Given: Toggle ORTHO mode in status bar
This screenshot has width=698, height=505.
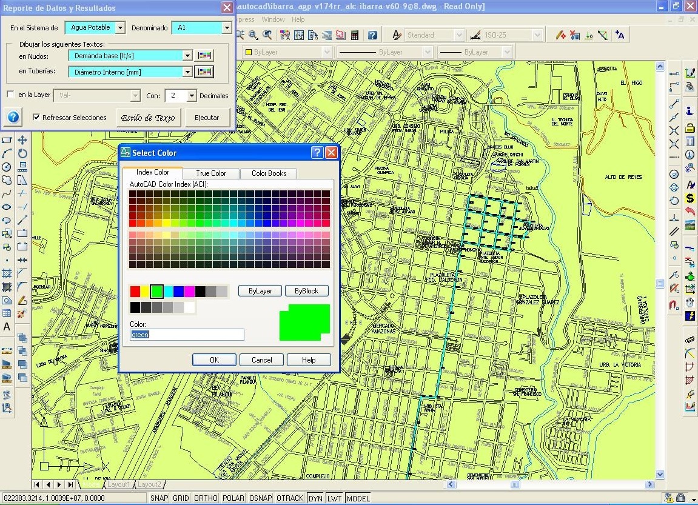Looking at the screenshot, I should (x=206, y=498).
